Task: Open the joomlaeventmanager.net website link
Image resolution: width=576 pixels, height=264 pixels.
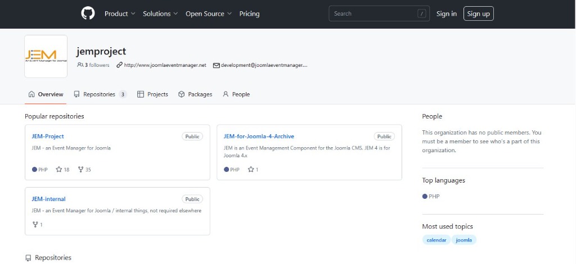Action: coord(165,65)
